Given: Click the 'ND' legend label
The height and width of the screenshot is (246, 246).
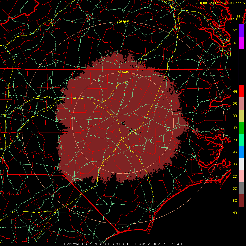Looking at the screenshot, I should click(235, 213).
